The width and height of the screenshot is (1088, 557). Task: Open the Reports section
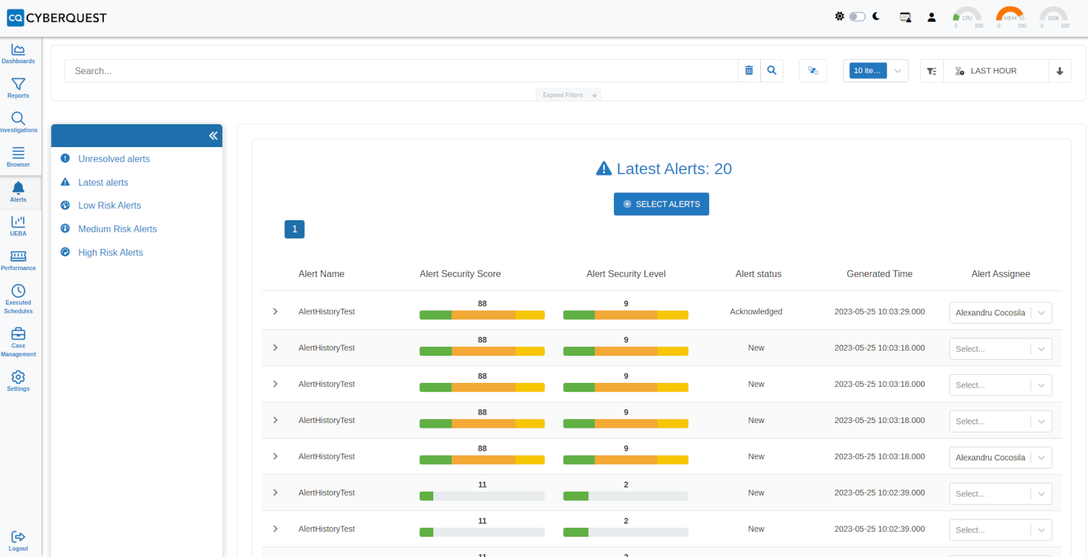tap(18, 88)
